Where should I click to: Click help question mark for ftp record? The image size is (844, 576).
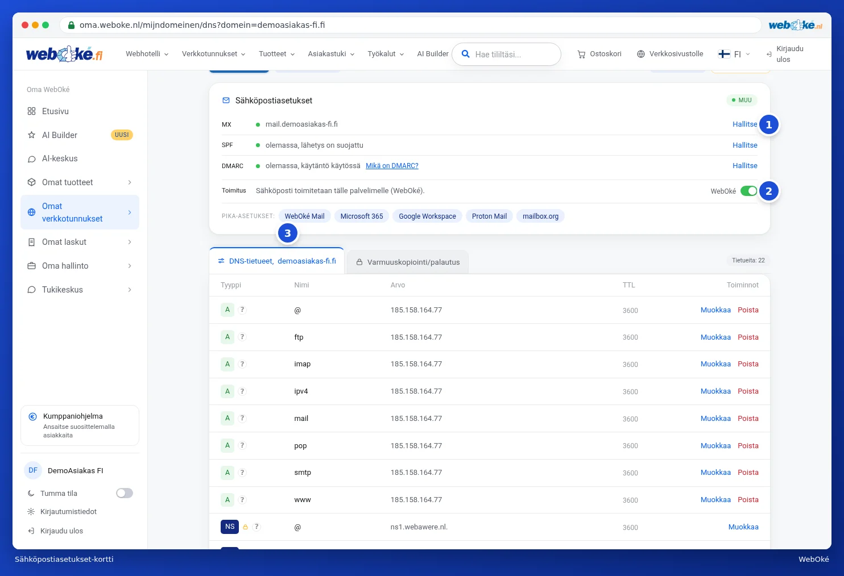coord(242,337)
